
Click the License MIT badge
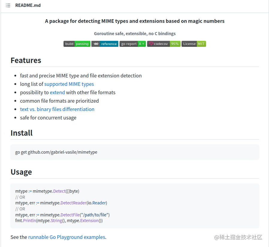coord(194,44)
